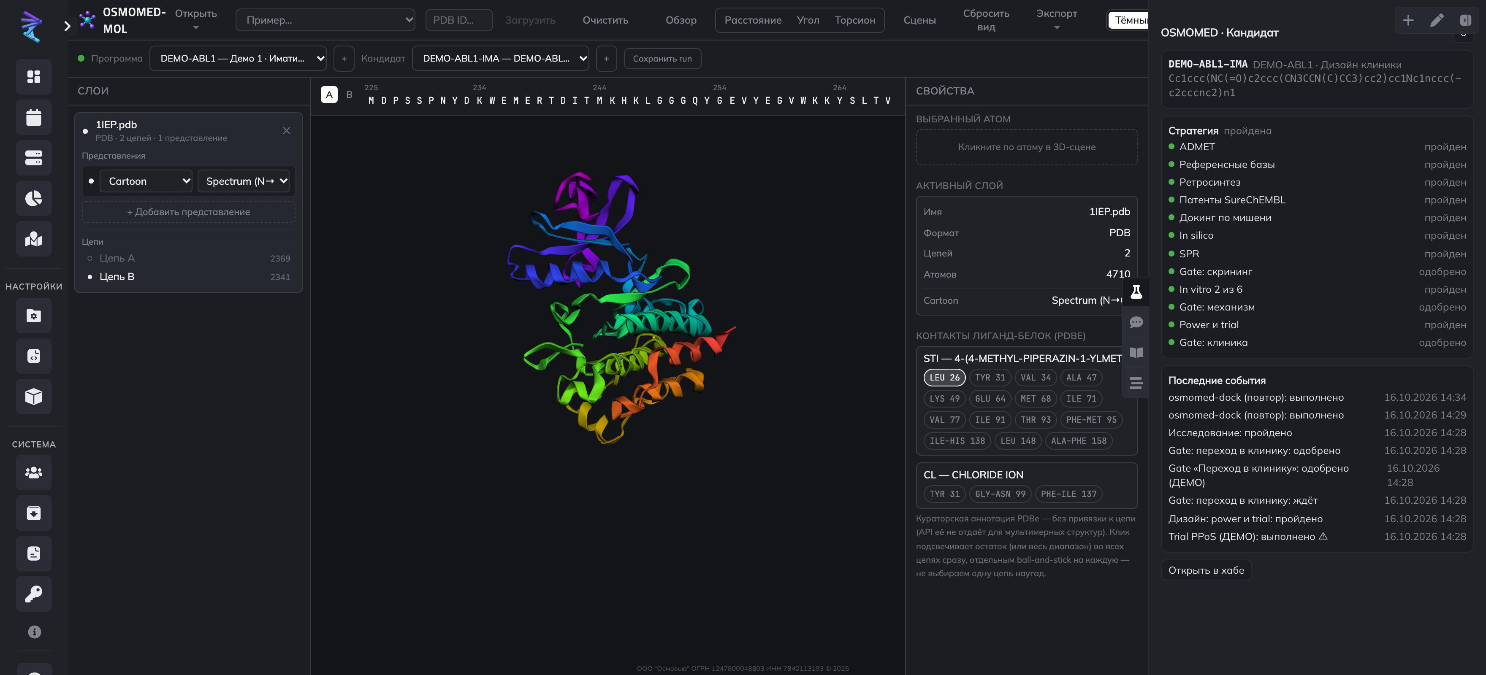Open the calendar icon in left sidebar
1486x675 pixels.
(33, 117)
